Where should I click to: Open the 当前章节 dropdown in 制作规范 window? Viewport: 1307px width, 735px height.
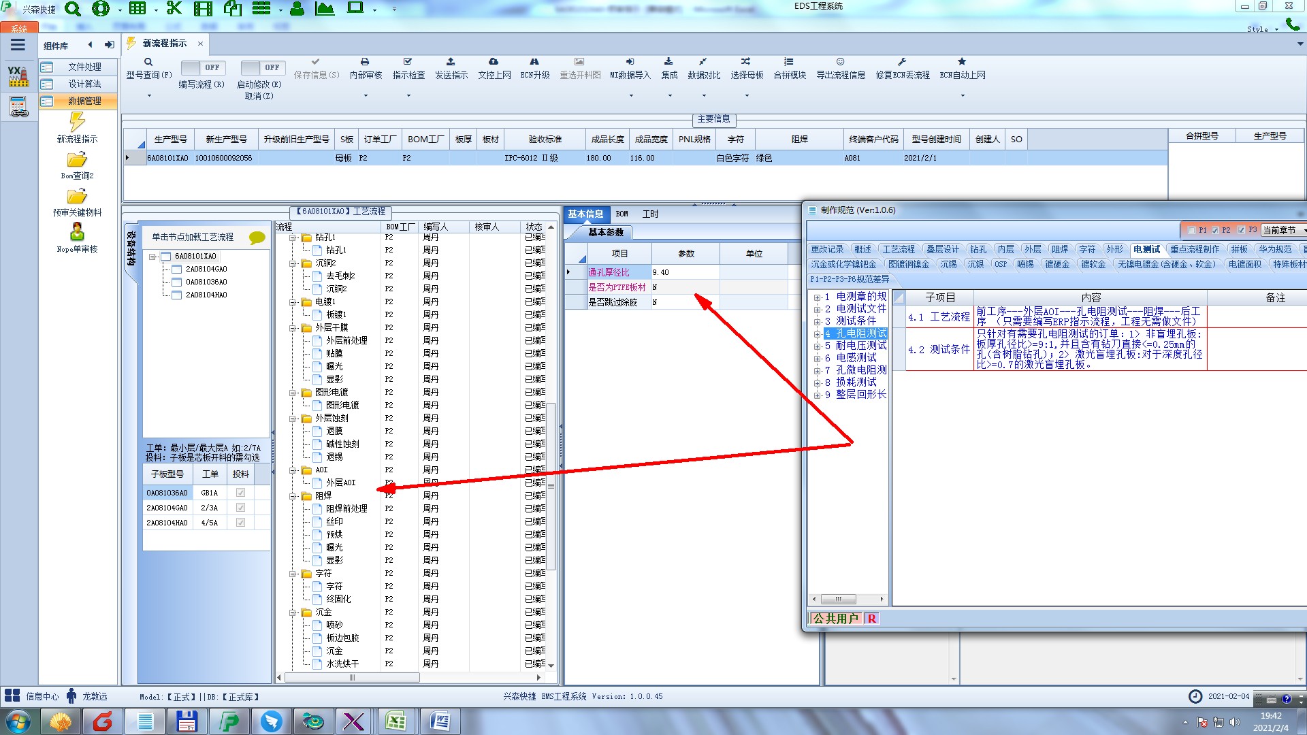(1284, 230)
